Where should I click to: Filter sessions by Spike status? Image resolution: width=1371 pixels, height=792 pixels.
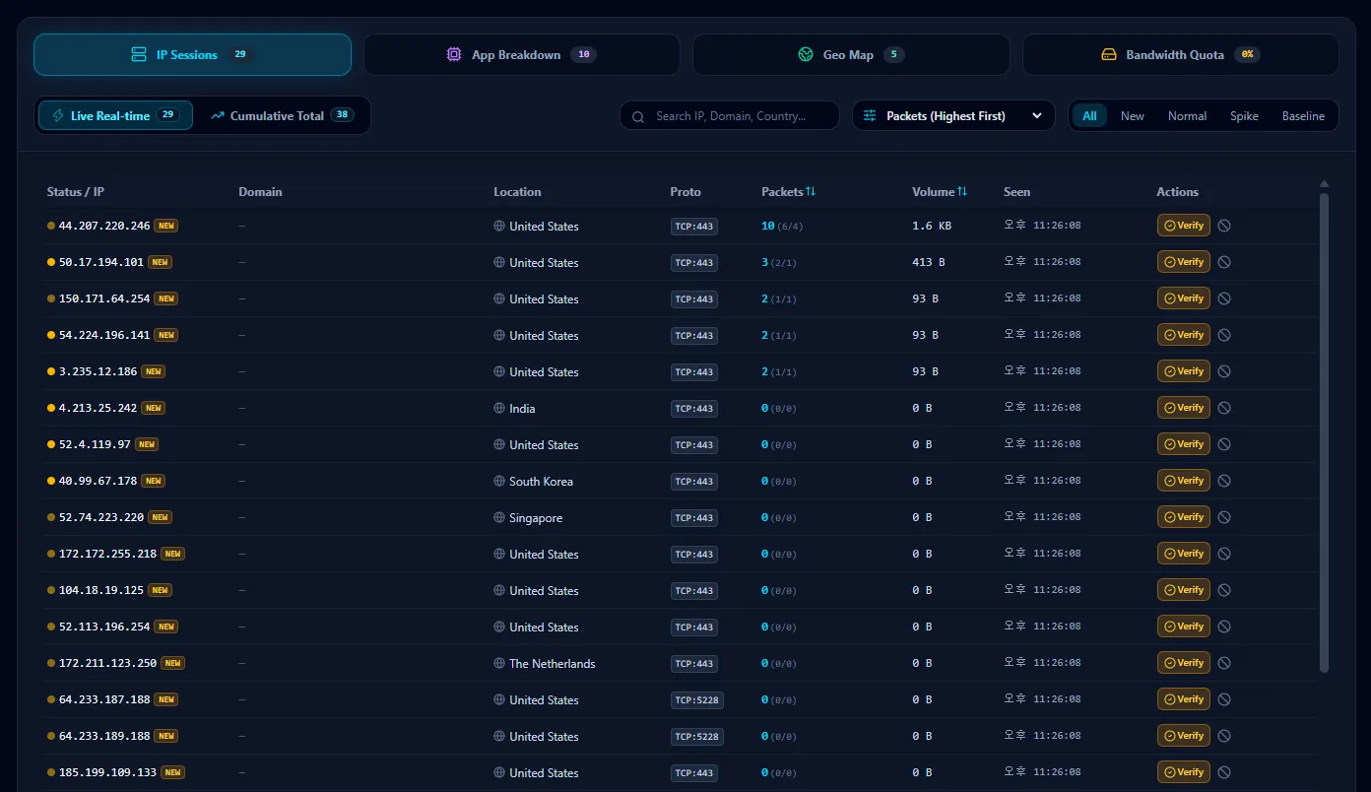click(1244, 116)
